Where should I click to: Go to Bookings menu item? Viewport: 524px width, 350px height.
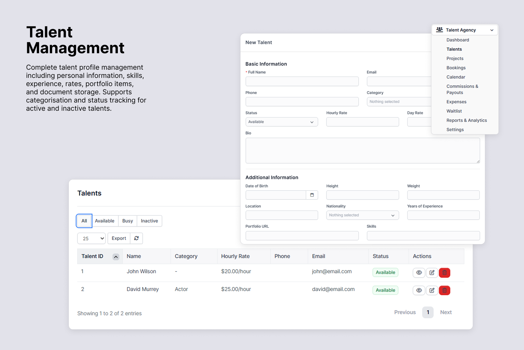456,68
